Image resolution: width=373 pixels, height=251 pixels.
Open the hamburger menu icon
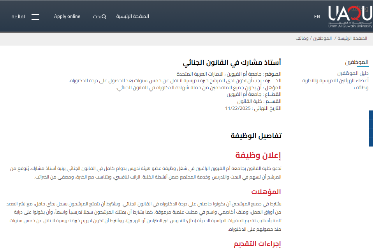click(x=35, y=17)
